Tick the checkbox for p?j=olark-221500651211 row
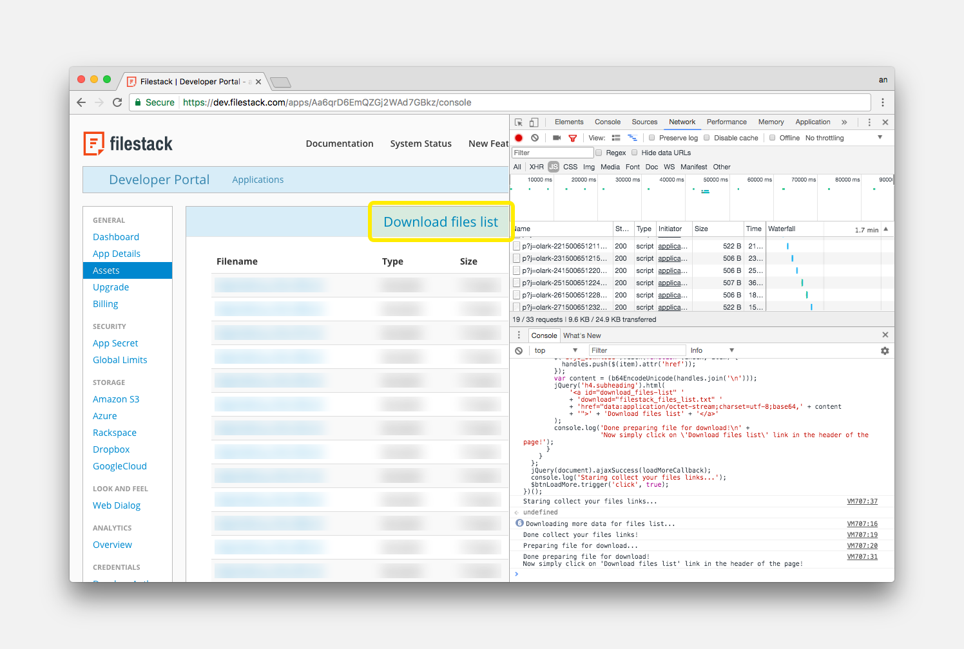 [517, 246]
